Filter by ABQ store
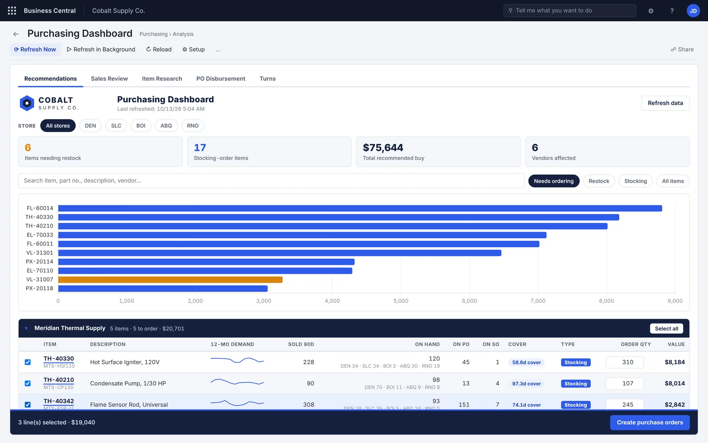Image resolution: width=708 pixels, height=443 pixels. (166, 126)
